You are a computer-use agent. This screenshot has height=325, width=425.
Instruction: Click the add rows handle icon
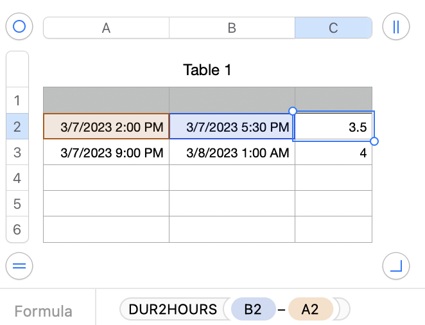pyautogui.click(x=19, y=265)
